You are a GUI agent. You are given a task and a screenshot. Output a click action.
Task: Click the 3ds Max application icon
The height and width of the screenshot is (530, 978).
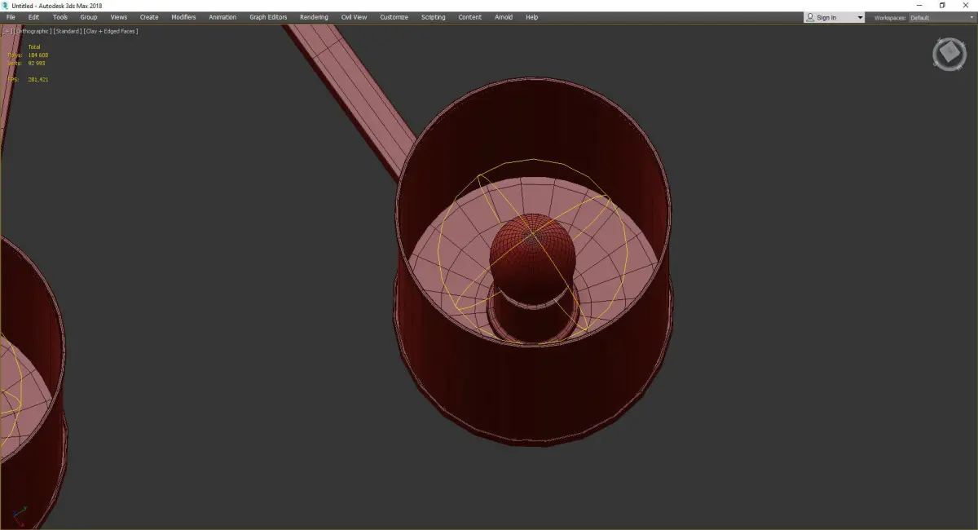[x=5, y=5]
